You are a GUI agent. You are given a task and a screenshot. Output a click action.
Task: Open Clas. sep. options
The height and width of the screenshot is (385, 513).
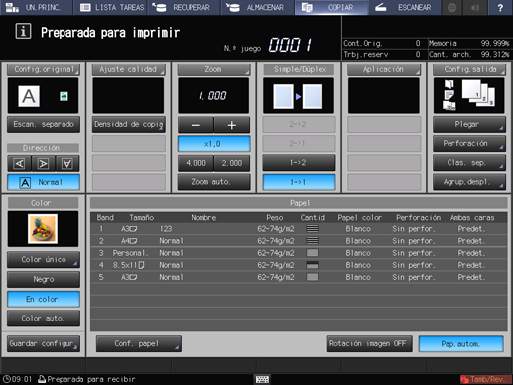click(x=469, y=163)
